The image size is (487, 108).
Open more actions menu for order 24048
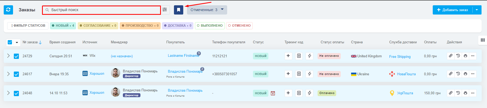click(473, 93)
